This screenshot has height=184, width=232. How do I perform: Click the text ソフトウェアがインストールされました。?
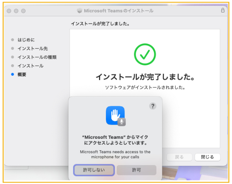tap(145, 88)
